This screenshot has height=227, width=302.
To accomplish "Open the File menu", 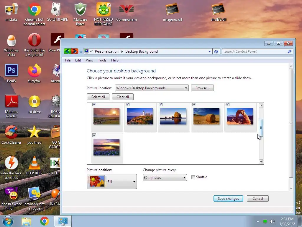I will 68,60.
